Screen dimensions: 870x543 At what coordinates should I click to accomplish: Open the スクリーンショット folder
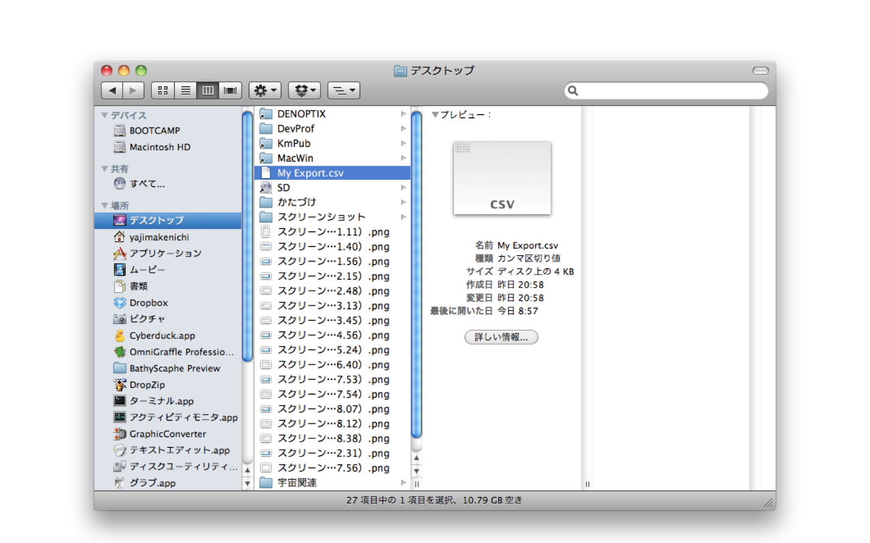click(x=321, y=217)
